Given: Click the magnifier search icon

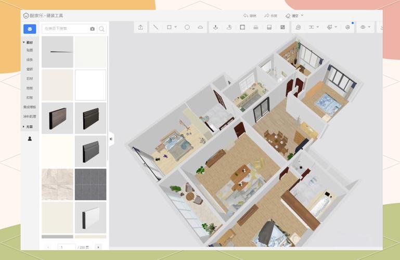Looking at the screenshot, I should pos(101,29).
